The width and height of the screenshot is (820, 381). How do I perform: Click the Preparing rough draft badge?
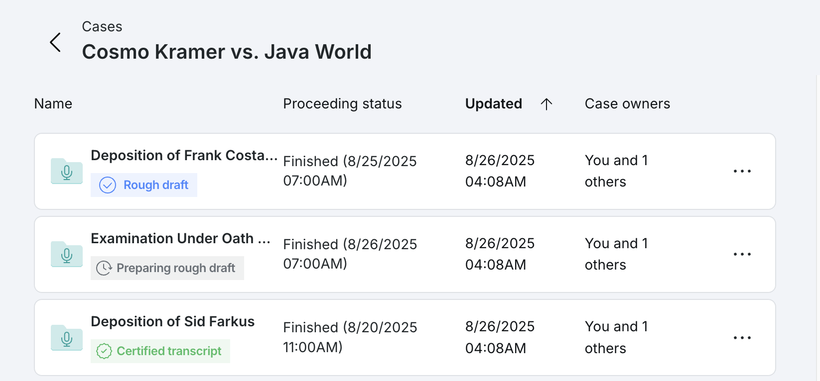click(167, 268)
